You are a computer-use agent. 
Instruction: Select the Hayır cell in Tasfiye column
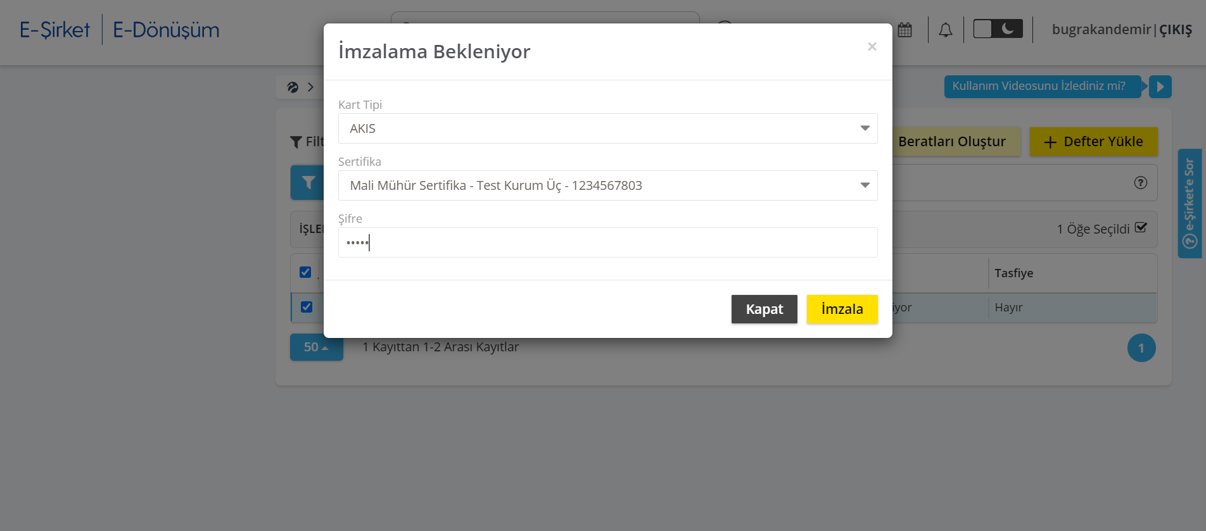pyautogui.click(x=1008, y=308)
